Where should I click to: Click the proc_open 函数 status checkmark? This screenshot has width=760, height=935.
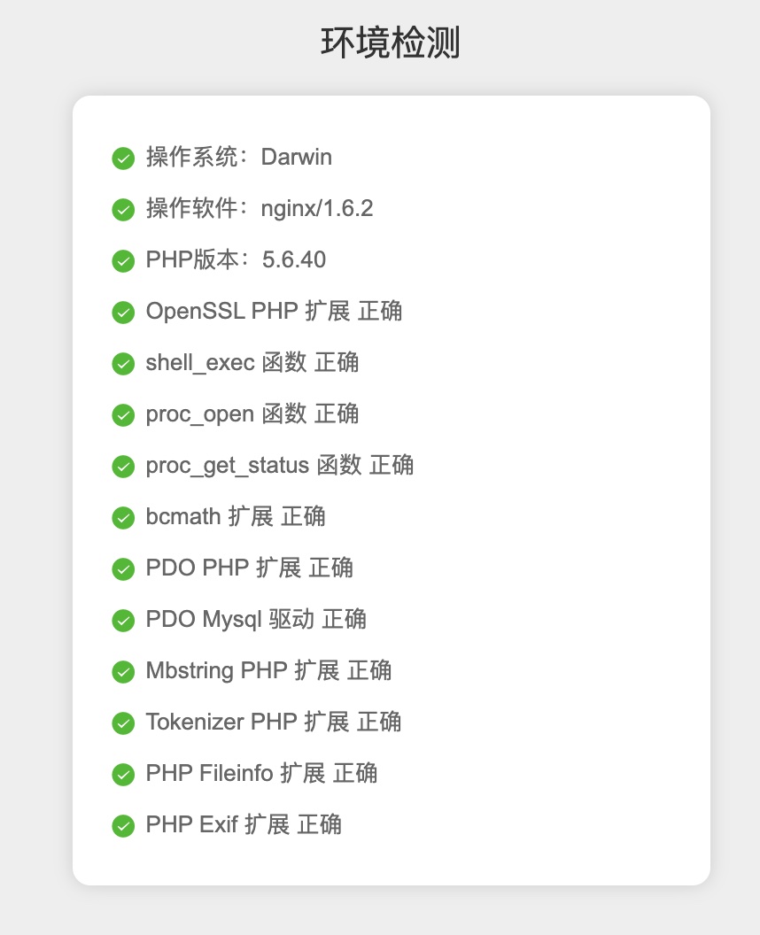(123, 415)
